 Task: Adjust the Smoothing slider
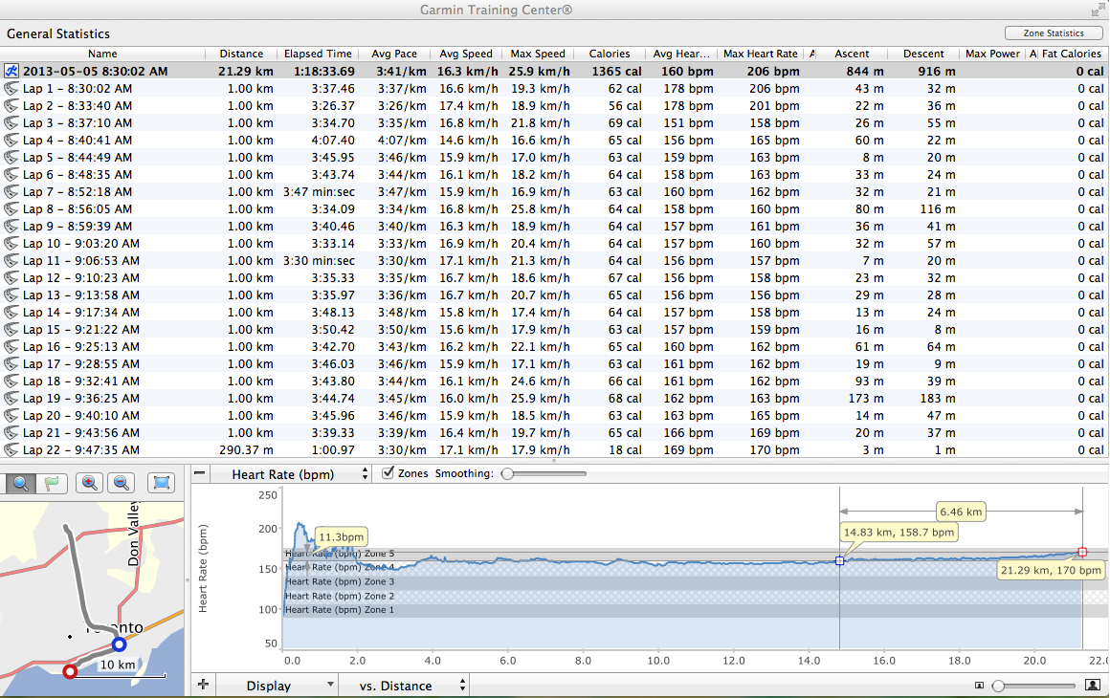[x=507, y=471]
